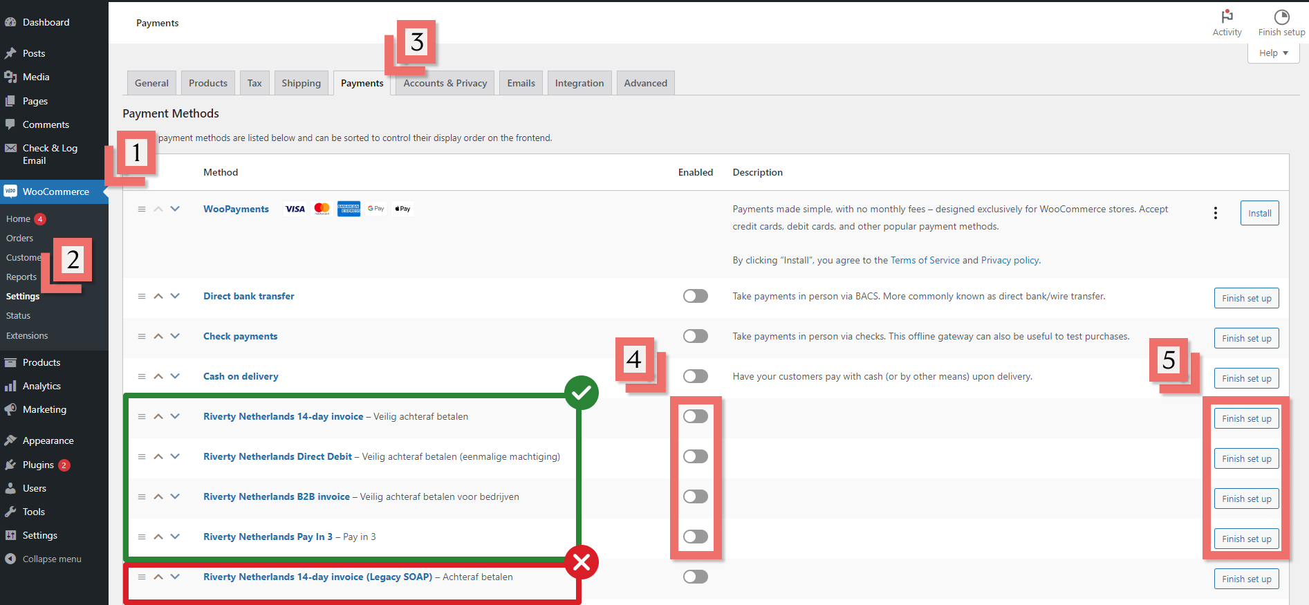Enable Direct bank transfer toggle
Screen dimensions: 1309x605
[695, 296]
